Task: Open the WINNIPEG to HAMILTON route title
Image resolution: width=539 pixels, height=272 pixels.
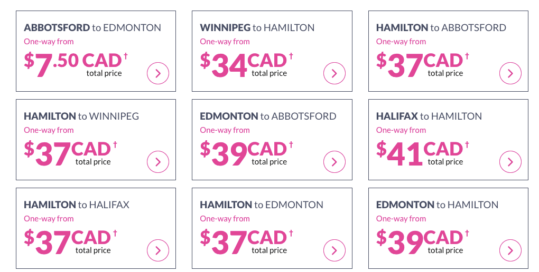Action: (257, 27)
